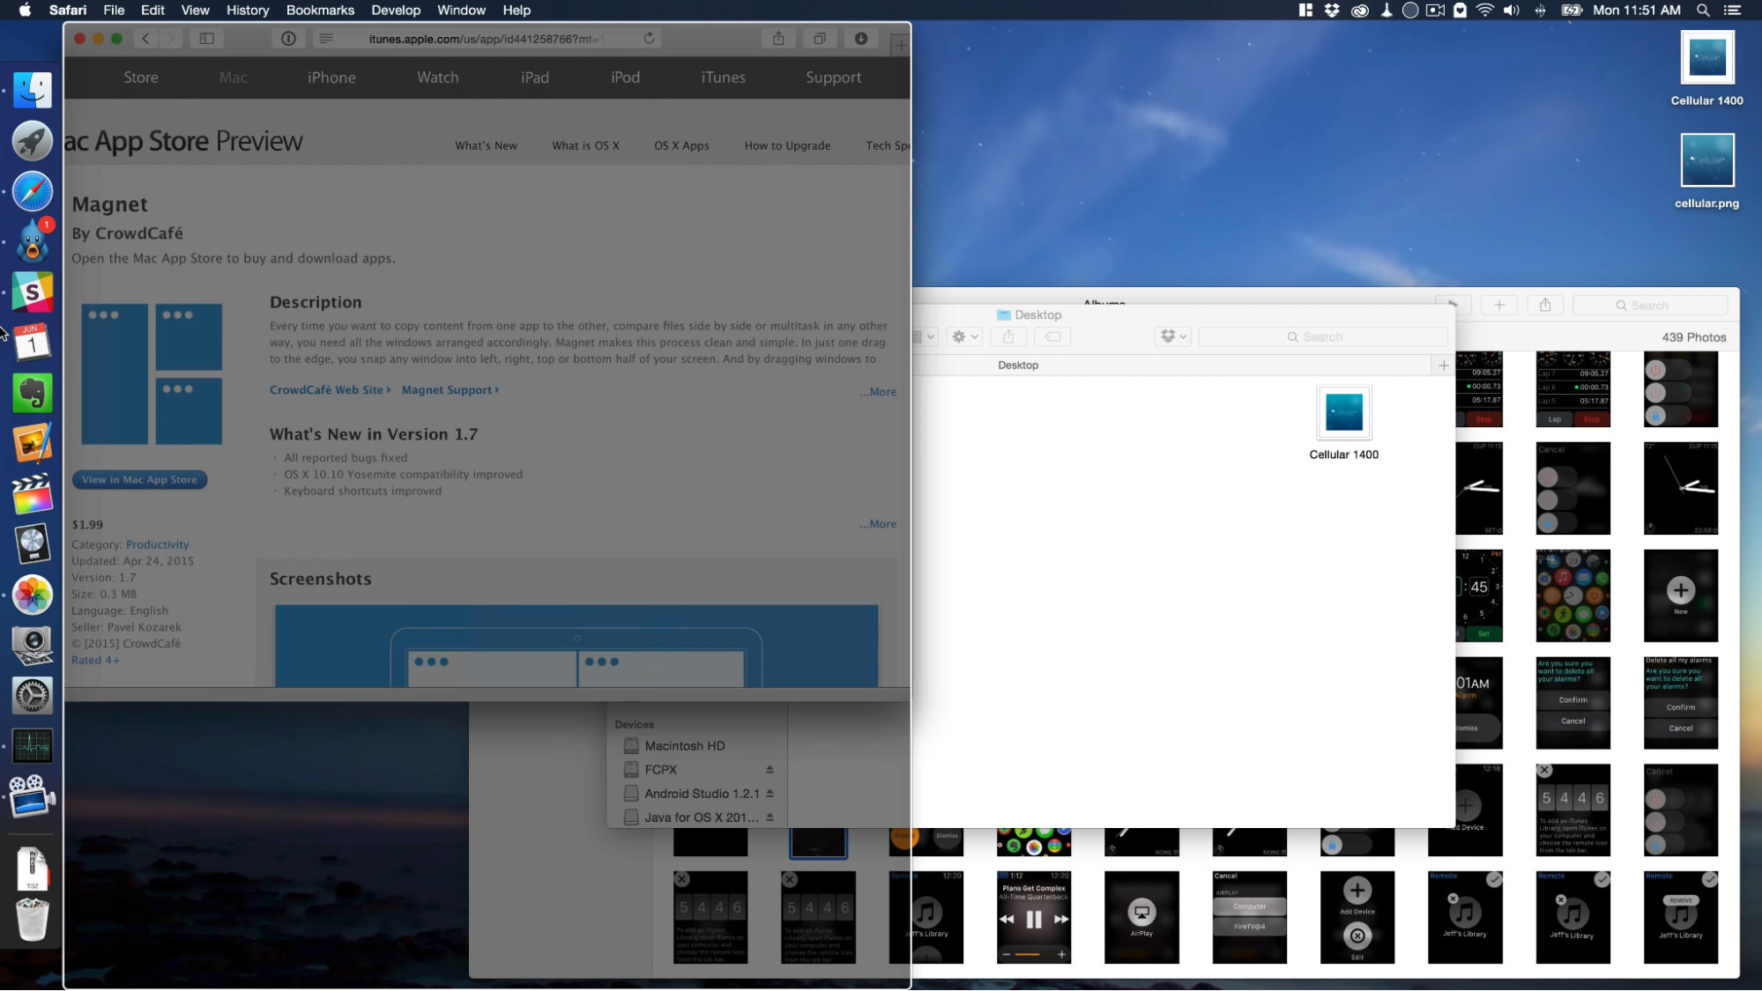This screenshot has width=1762, height=991.
Task: Open the File menu
Action: point(114,11)
